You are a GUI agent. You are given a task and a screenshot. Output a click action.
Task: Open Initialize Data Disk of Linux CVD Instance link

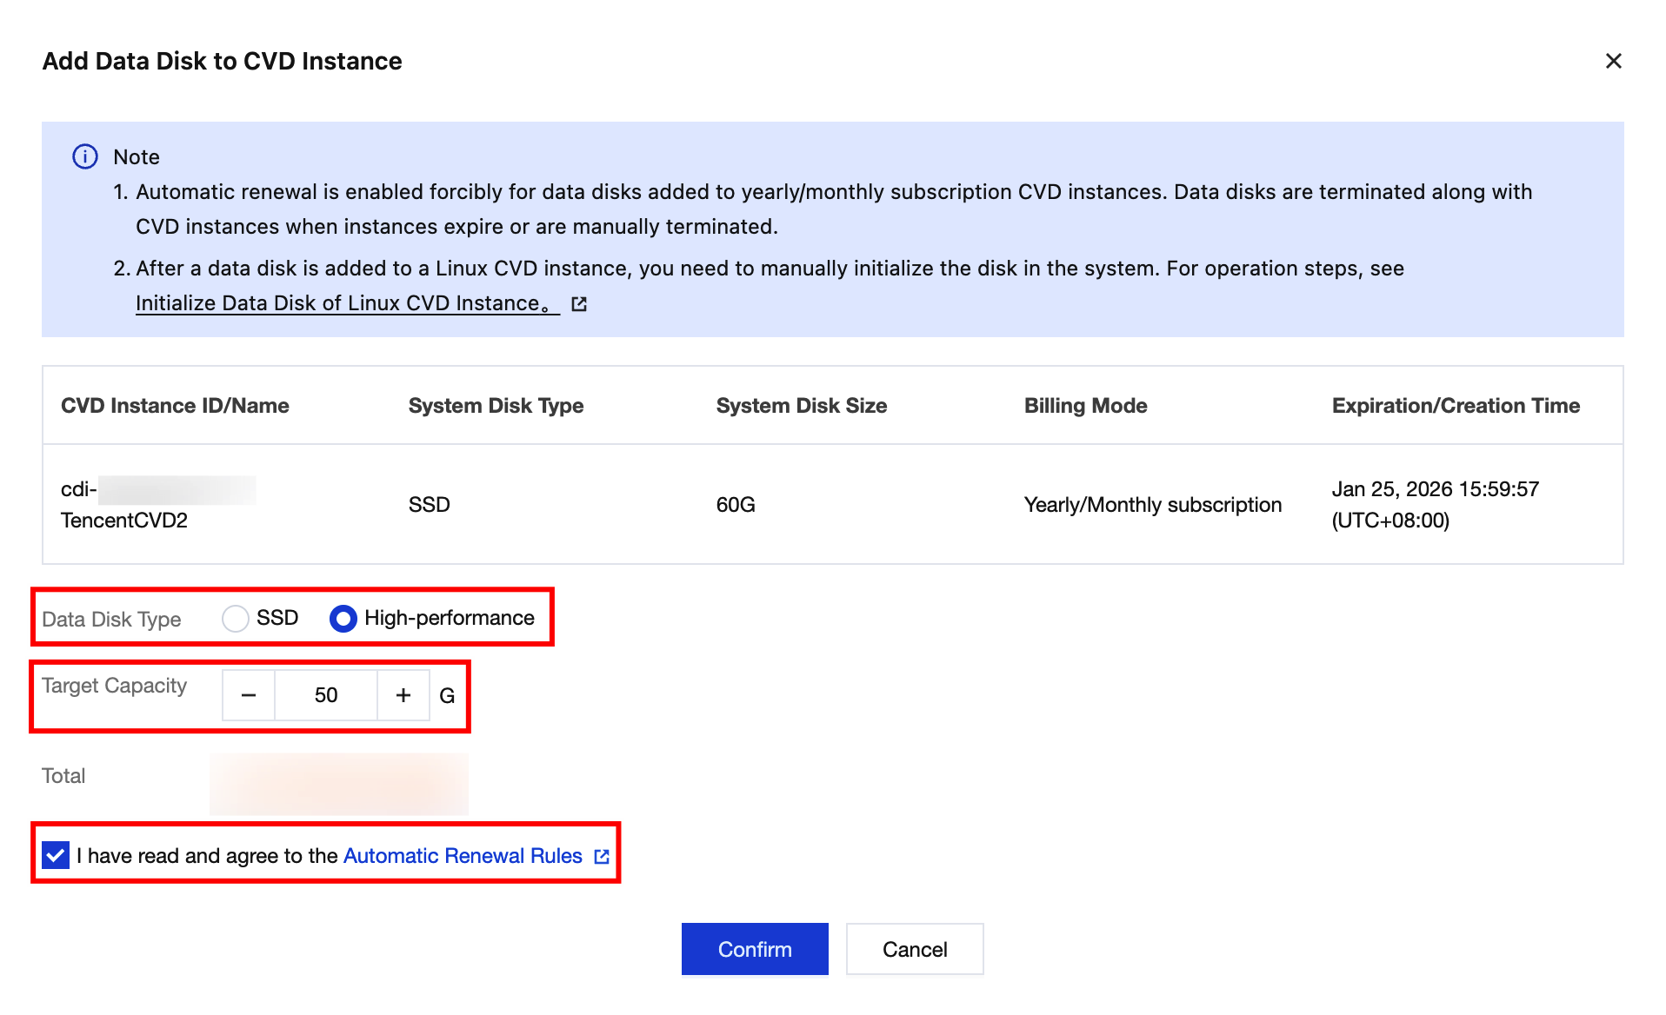pos(347,303)
